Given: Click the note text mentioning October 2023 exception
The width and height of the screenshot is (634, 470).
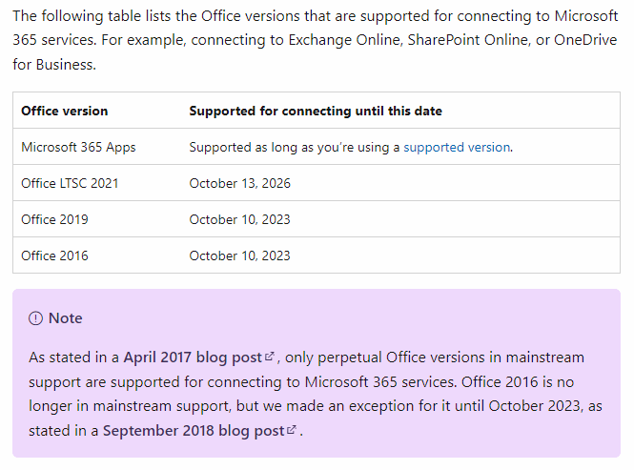Looking at the screenshot, I should coord(316,394).
